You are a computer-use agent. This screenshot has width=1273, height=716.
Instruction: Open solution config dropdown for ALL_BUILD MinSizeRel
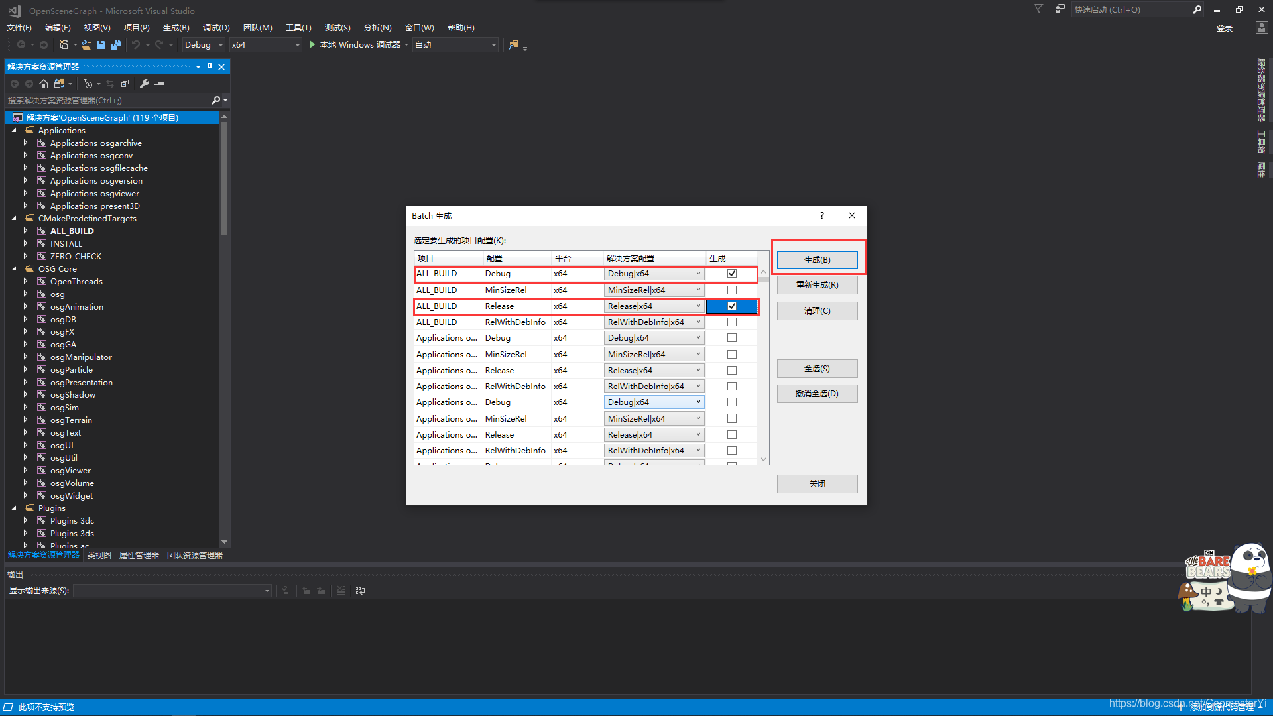[x=654, y=290]
